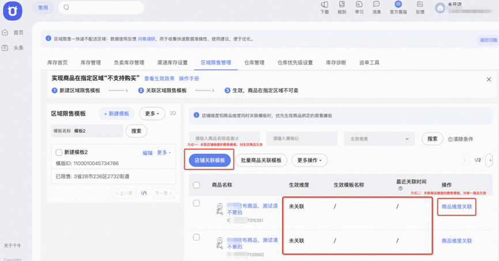The image size is (499, 261).
Task: Switch to 库存诊断 tab
Action: pos(336,63)
